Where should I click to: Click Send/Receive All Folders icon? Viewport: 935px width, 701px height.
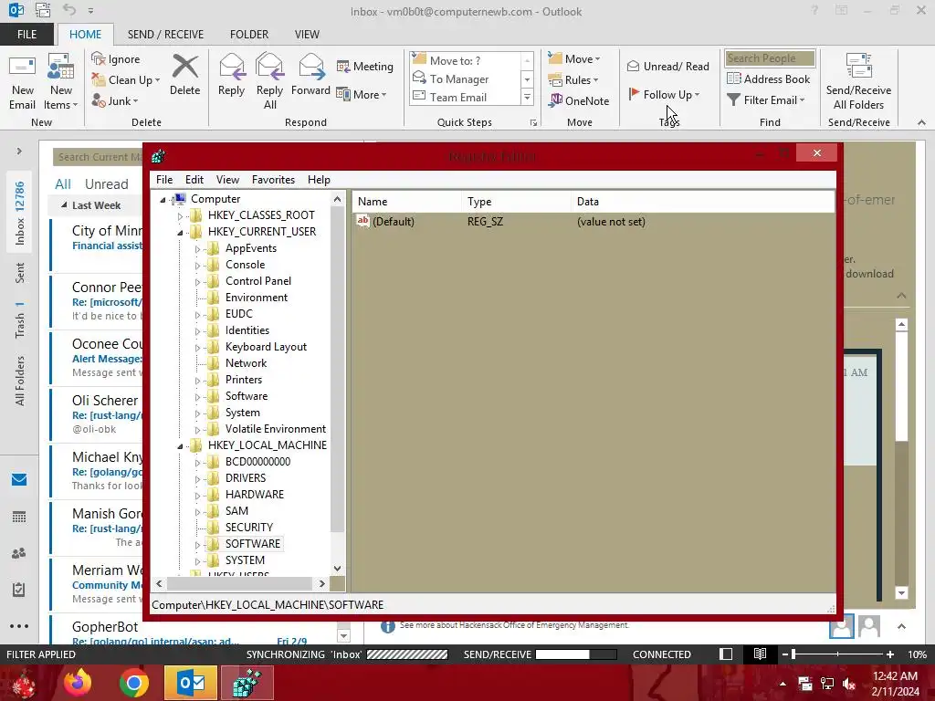[858, 81]
